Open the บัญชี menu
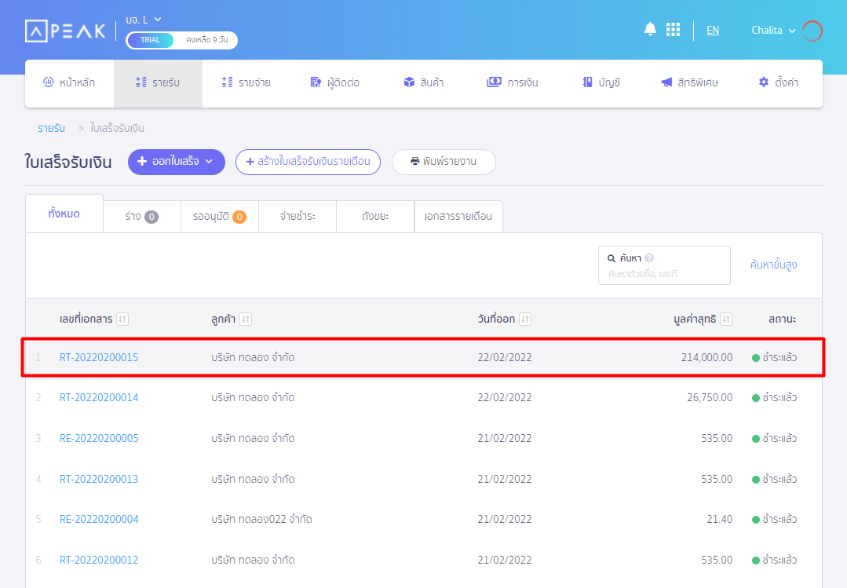Image resolution: width=847 pixels, height=588 pixels. [601, 82]
